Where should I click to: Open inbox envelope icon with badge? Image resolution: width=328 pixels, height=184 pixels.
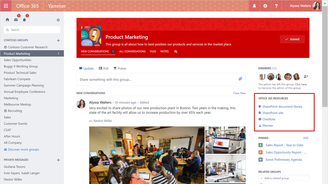pos(16,20)
